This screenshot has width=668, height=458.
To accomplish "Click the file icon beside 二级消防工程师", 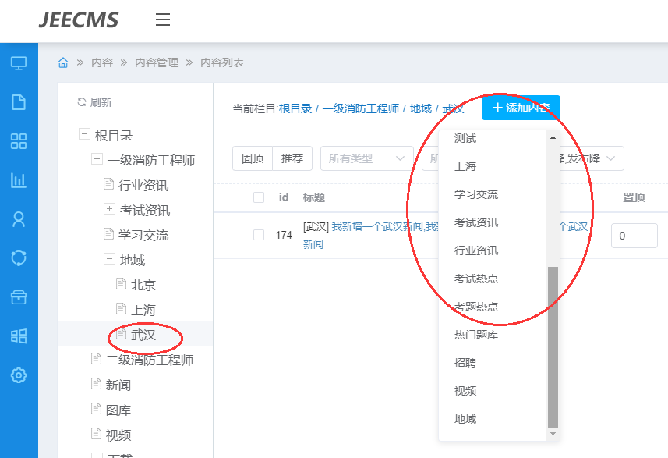I will [x=97, y=359].
